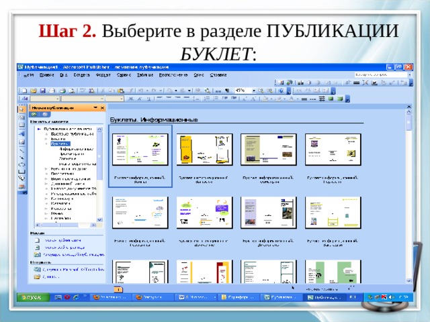Select the Text Box tool

21,118
